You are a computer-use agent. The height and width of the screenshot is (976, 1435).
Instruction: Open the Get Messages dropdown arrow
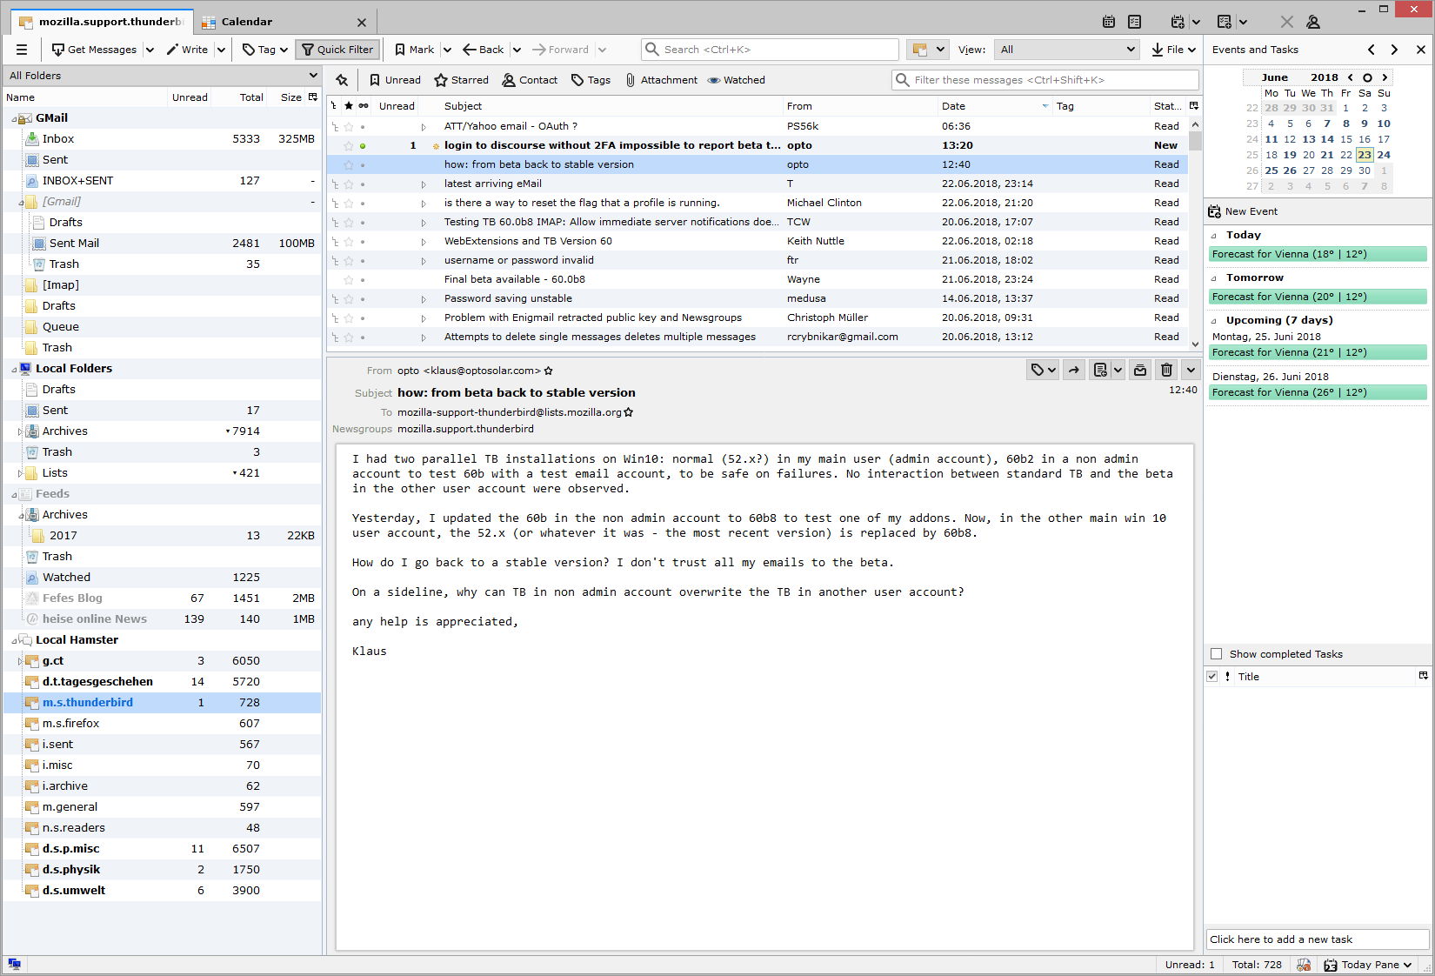150,50
